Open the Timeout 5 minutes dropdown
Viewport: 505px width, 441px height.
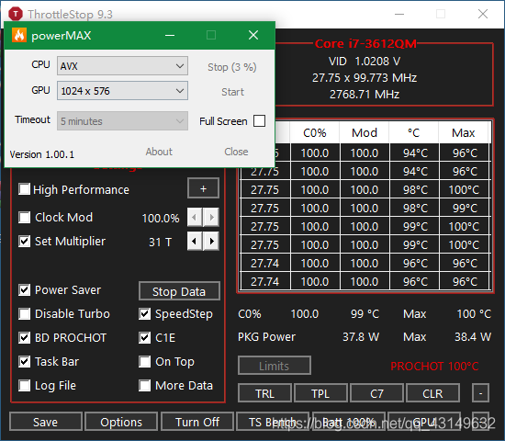122,121
